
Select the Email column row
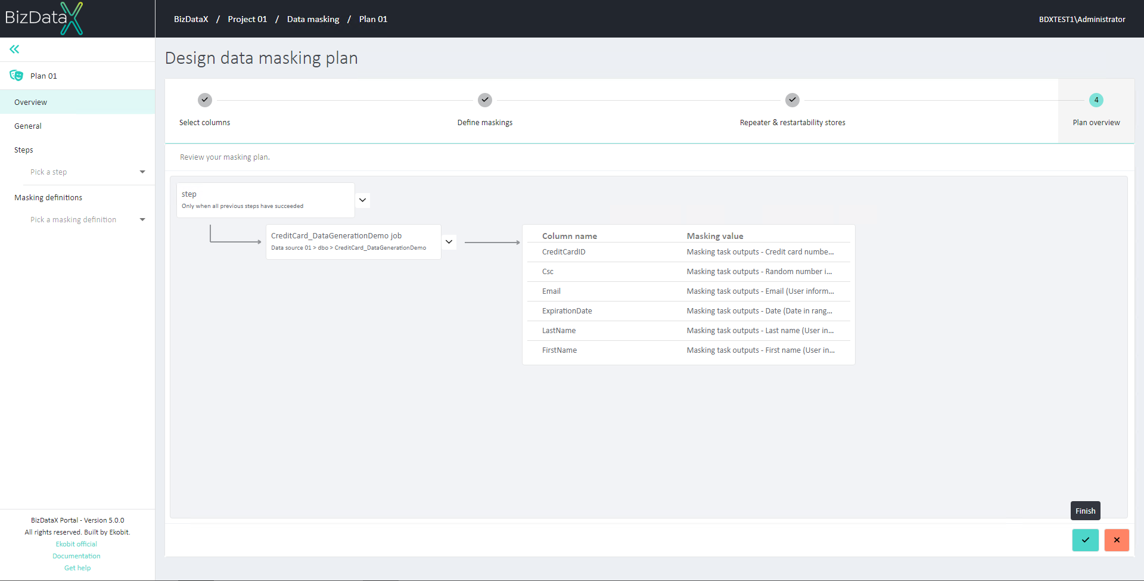[689, 291]
